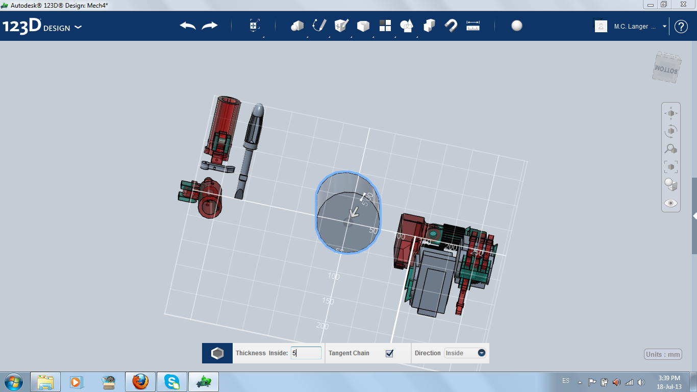Open the 123D Design application menu
The image size is (697, 392).
coord(42,27)
